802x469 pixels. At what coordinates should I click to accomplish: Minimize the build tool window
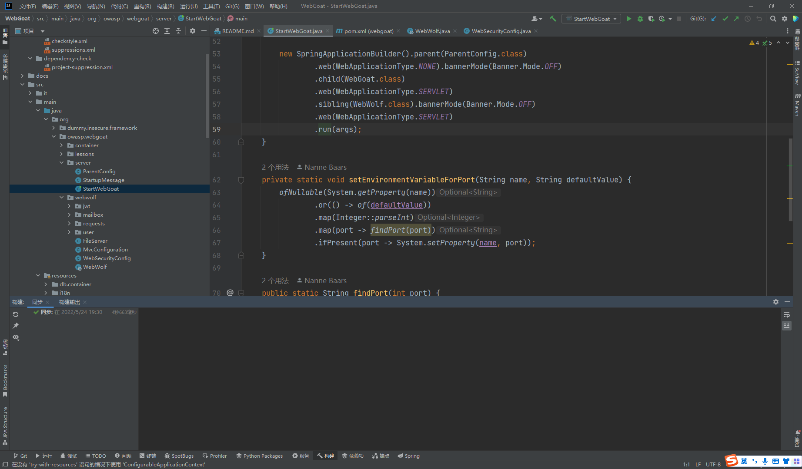[787, 302]
